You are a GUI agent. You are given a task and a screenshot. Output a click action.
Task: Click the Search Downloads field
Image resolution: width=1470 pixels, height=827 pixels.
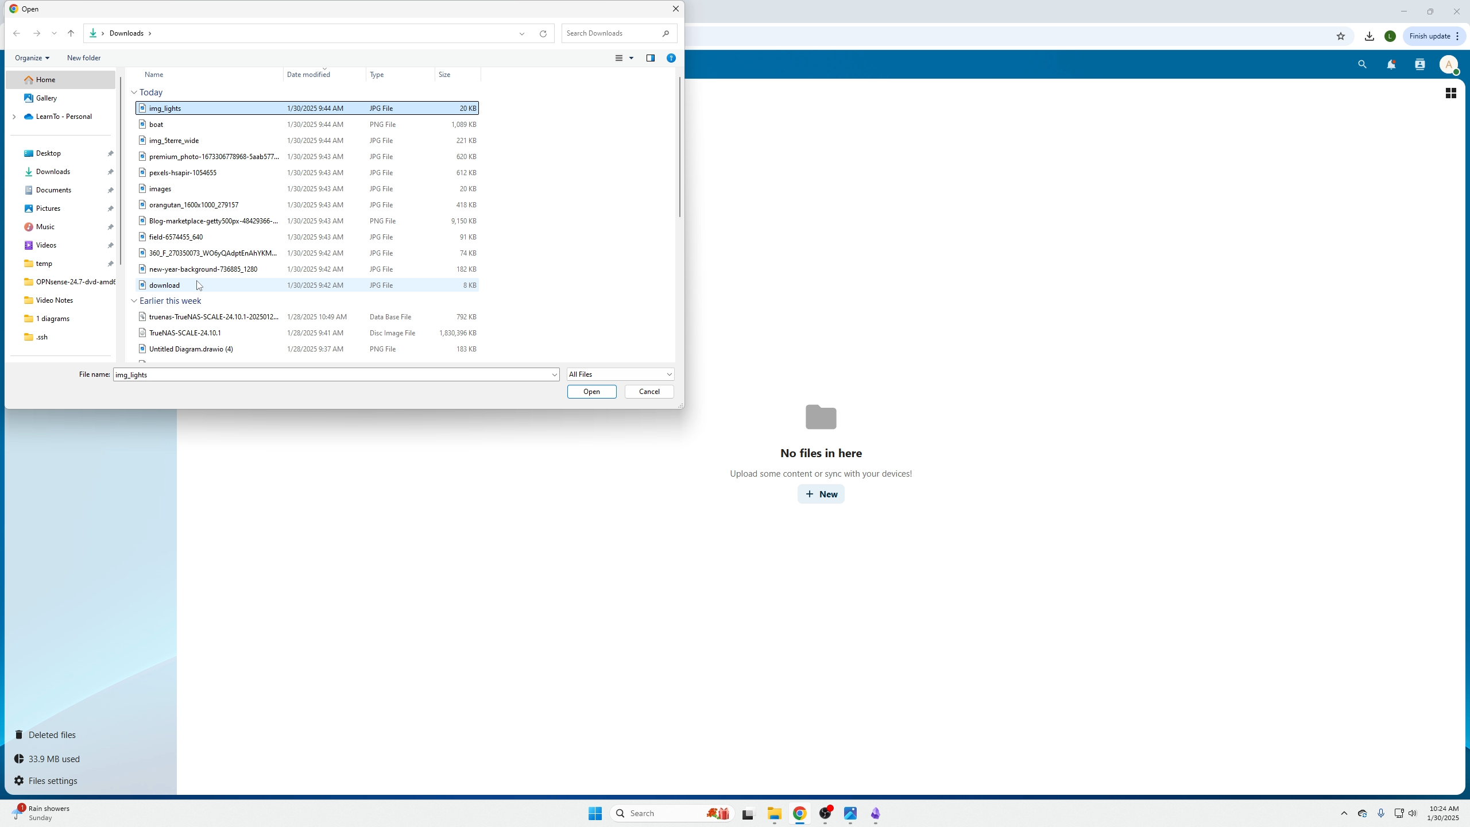[x=612, y=33]
